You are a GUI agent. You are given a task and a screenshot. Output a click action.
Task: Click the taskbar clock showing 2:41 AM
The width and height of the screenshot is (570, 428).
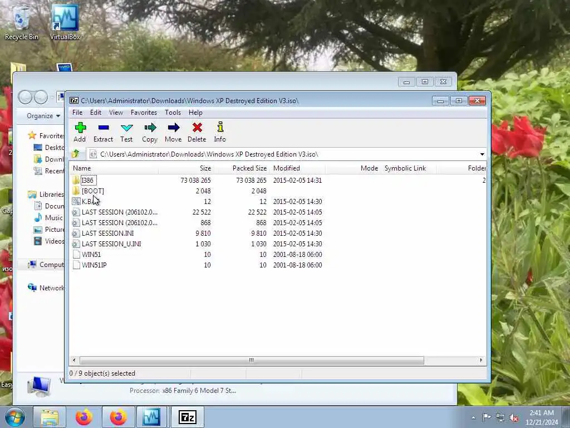tap(542, 413)
